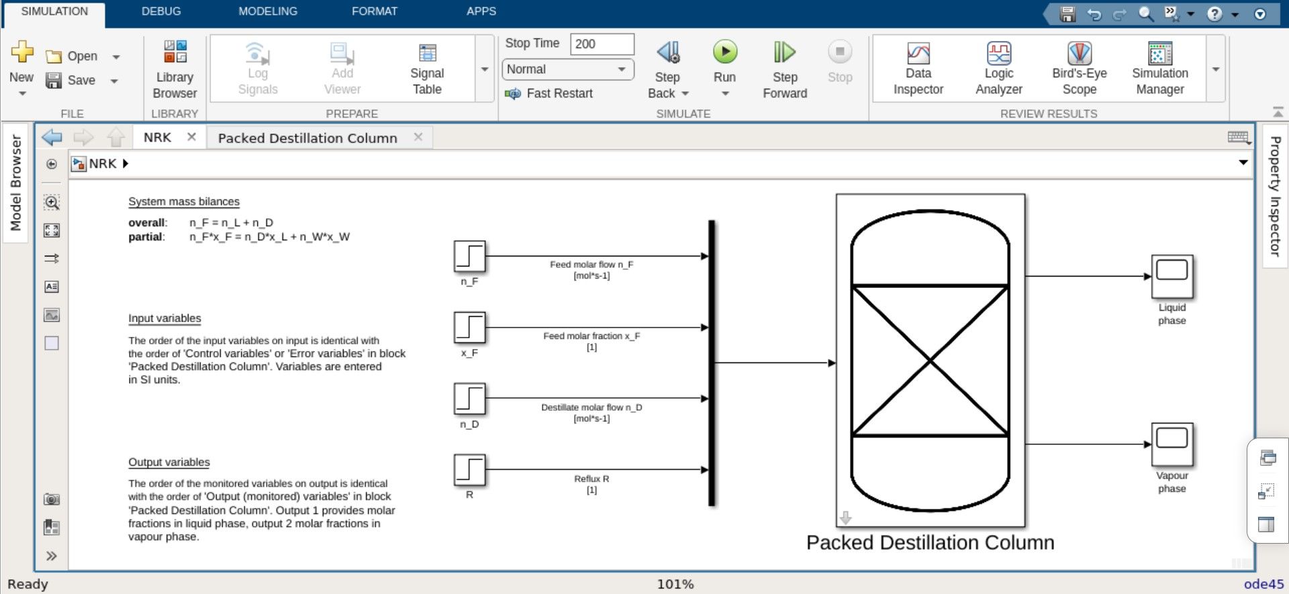This screenshot has width=1289, height=594.
Task: Switch to the FORMAT tab
Action: point(375,11)
